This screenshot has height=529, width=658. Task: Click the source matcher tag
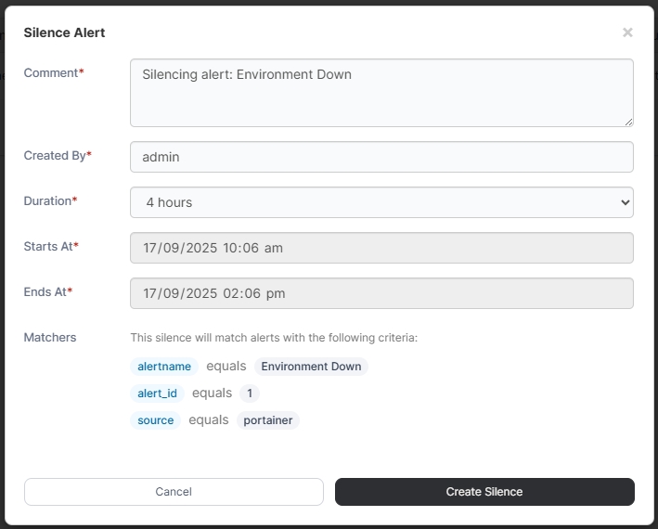click(x=155, y=420)
